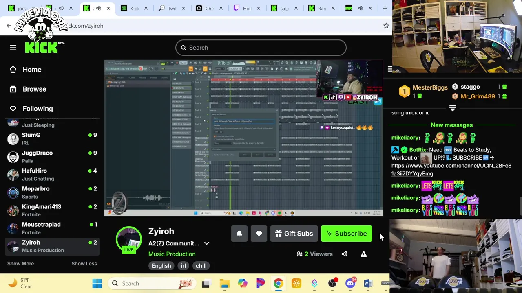Open the weather widget showing 61°F
Viewport: 522px width, 293px height.
[x=20, y=283]
